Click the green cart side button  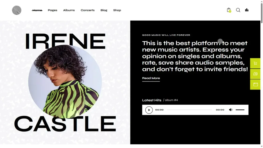[x=255, y=63]
